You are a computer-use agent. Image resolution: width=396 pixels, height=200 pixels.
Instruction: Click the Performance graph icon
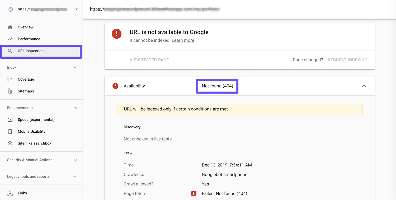pyautogui.click(x=10, y=39)
